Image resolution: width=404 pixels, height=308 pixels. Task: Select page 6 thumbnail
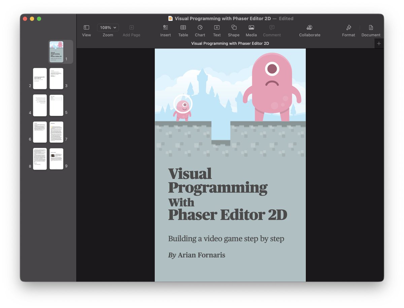(x=40, y=132)
